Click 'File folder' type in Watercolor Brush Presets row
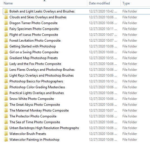Screen dimensions: 150x146 pos(130,134)
